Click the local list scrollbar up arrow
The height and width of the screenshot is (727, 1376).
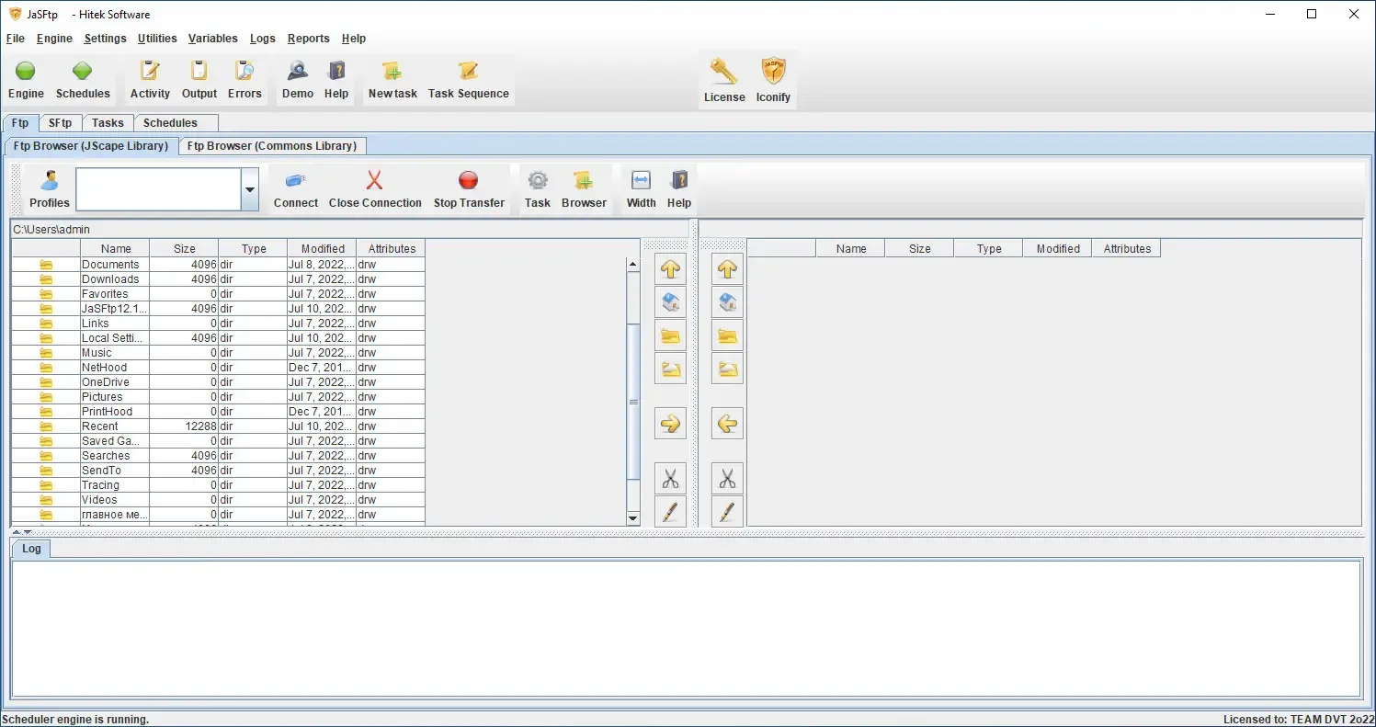point(632,265)
